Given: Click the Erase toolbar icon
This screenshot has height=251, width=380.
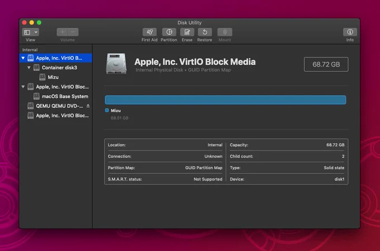Looking at the screenshot, I should [x=187, y=32].
